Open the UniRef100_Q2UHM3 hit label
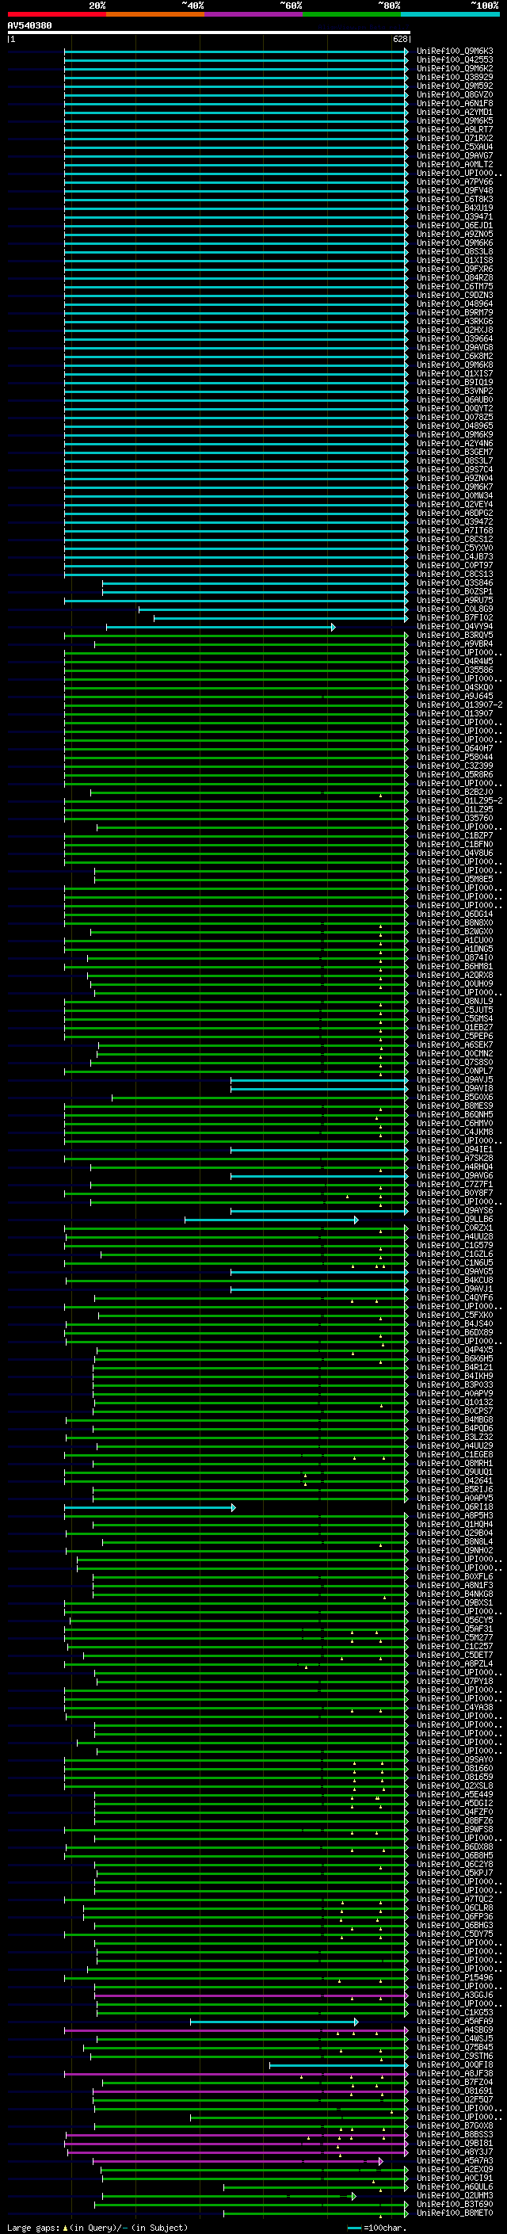The height and width of the screenshot is (2234, 507). tap(455, 2196)
